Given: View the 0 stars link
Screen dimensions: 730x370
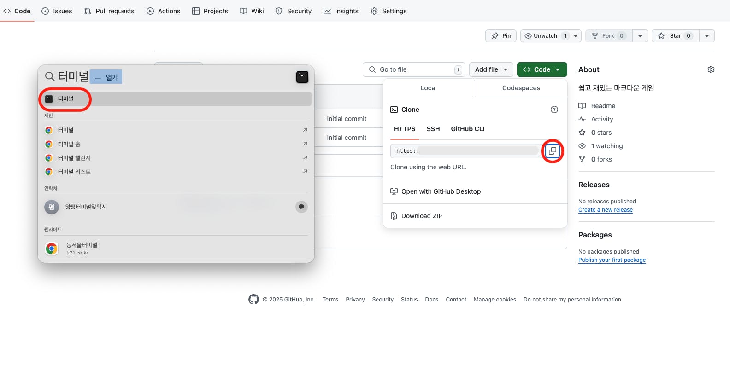Looking at the screenshot, I should [595, 133].
